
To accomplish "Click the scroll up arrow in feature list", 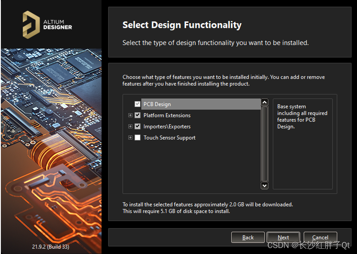I will click(265, 103).
